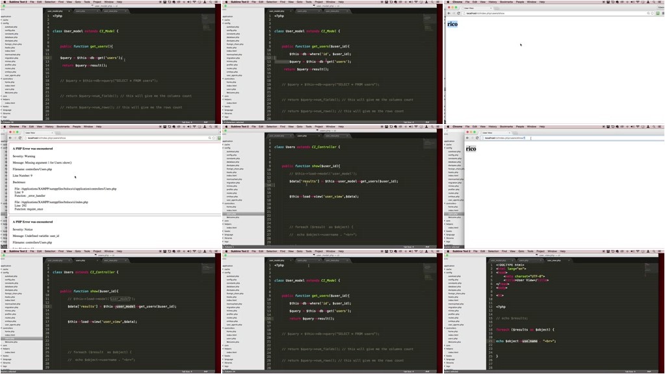Click Apple logo in top-right Chrome frame

pos(448,2)
